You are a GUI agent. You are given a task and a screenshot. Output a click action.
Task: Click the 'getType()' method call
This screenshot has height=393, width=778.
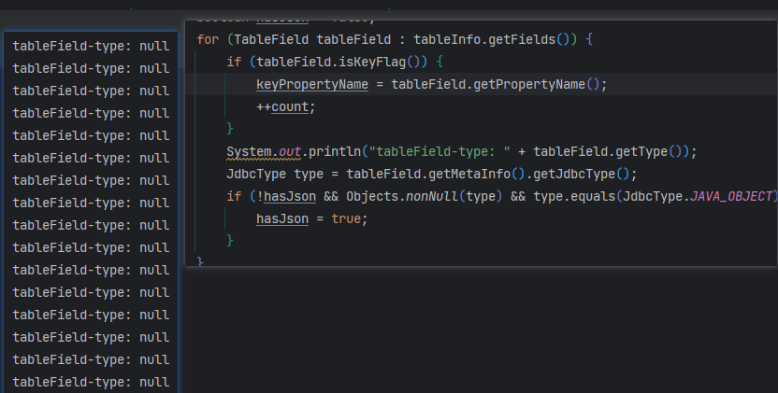(649, 151)
